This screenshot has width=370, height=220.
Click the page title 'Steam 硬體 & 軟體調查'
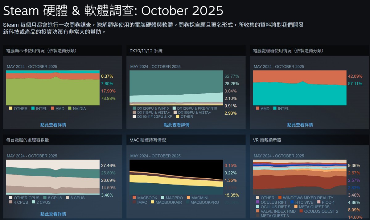pos(70,11)
